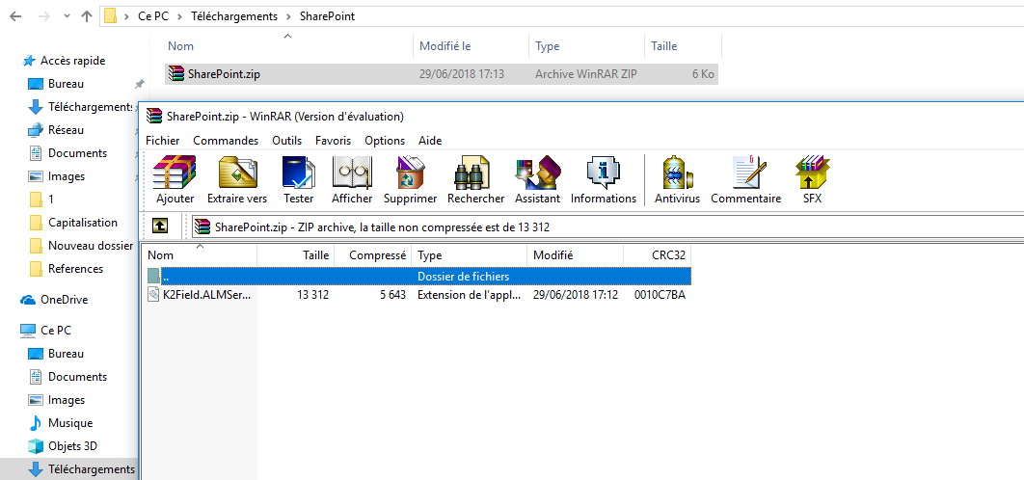
Task: Sort WinRAR list by Modifié column
Action: coord(575,254)
